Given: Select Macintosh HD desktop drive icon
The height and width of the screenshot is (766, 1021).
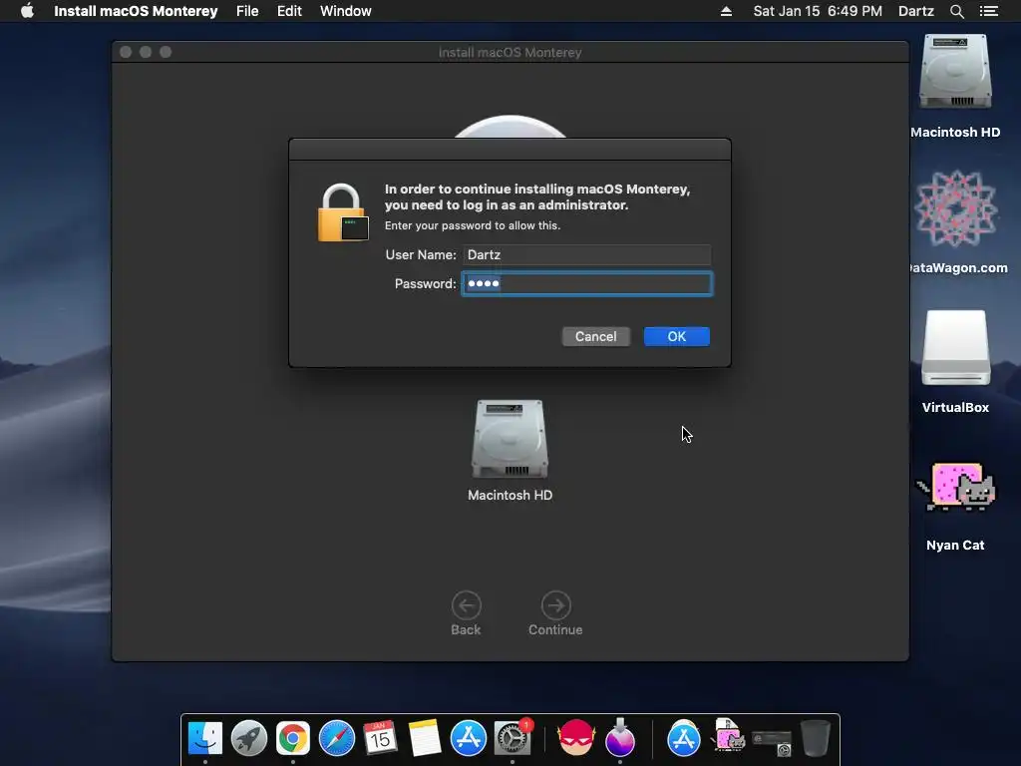Looking at the screenshot, I should pyautogui.click(x=955, y=72).
